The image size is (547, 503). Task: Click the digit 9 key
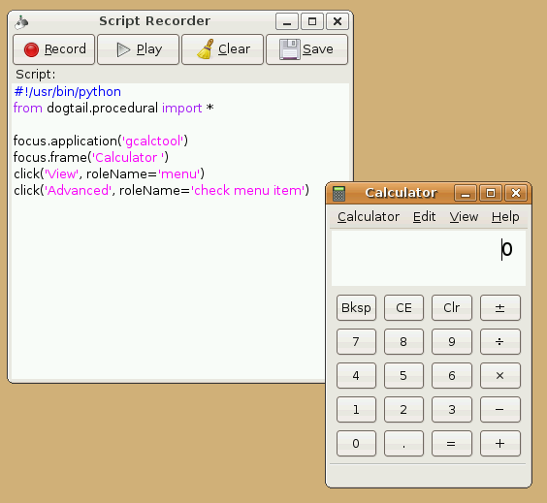[x=452, y=341]
